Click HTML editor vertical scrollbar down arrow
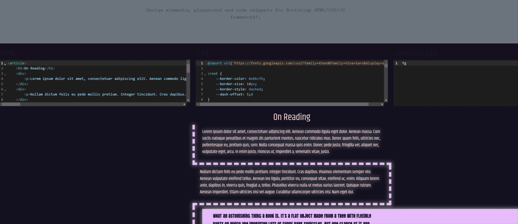This screenshot has height=224, width=518. pyautogui.click(x=188, y=100)
